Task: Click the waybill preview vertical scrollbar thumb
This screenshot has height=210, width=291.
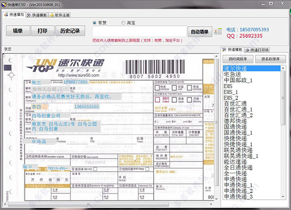Action: tap(216, 122)
